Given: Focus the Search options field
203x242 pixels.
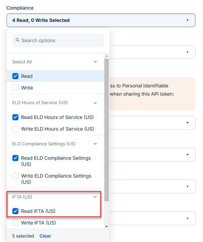Looking at the screenshot, I should pos(58,40).
